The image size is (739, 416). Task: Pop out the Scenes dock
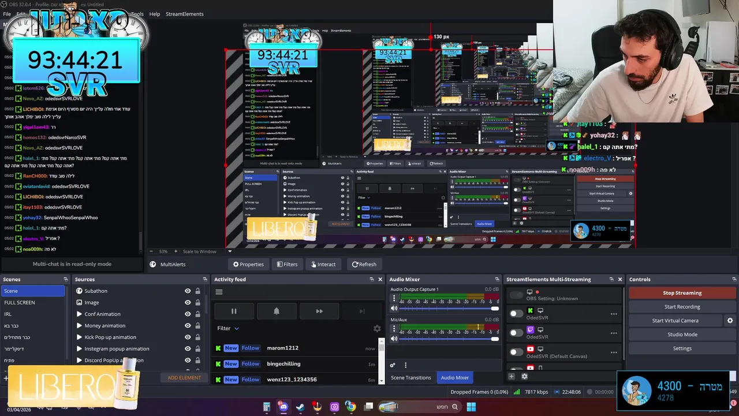click(x=65, y=280)
